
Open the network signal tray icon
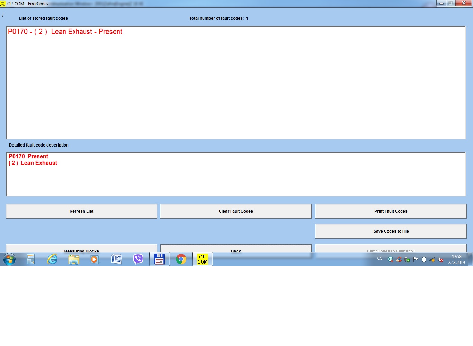click(432, 259)
